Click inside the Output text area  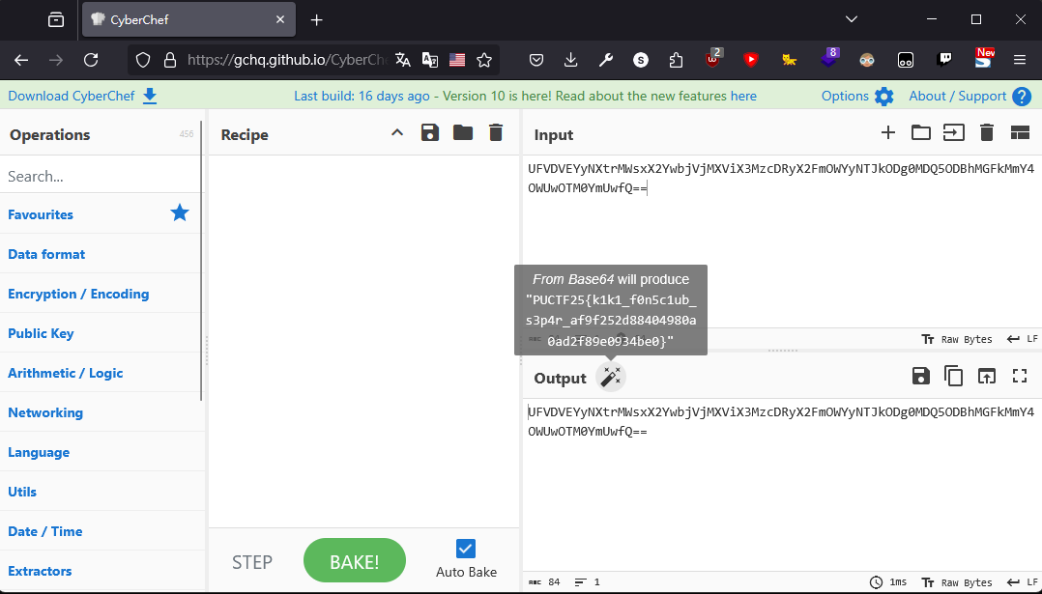[781, 485]
